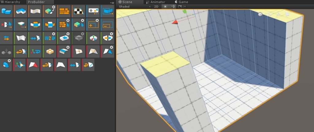Screen dimensions: 314x132
Task: Click Extrude blue block icon
Action: coord(6,65)
